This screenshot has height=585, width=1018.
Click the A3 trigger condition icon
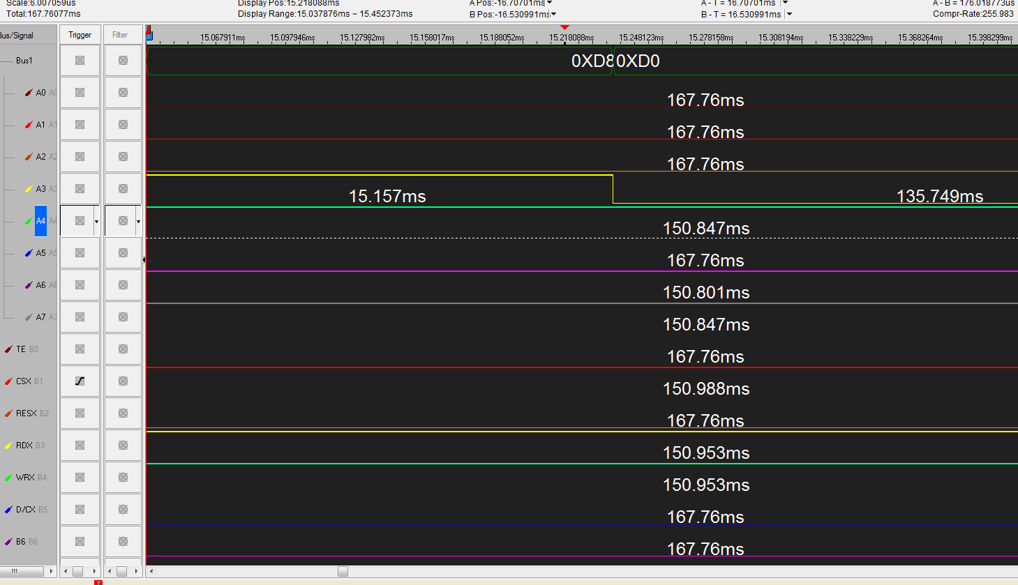coord(80,189)
